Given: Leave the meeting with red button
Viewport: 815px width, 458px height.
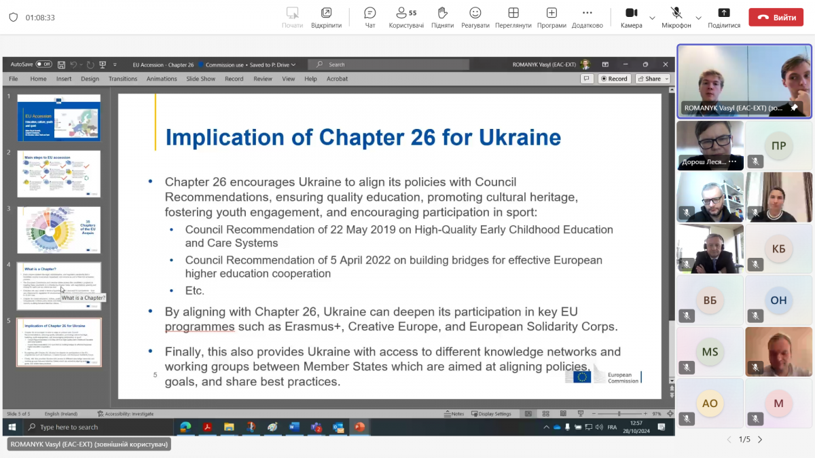Looking at the screenshot, I should [776, 18].
